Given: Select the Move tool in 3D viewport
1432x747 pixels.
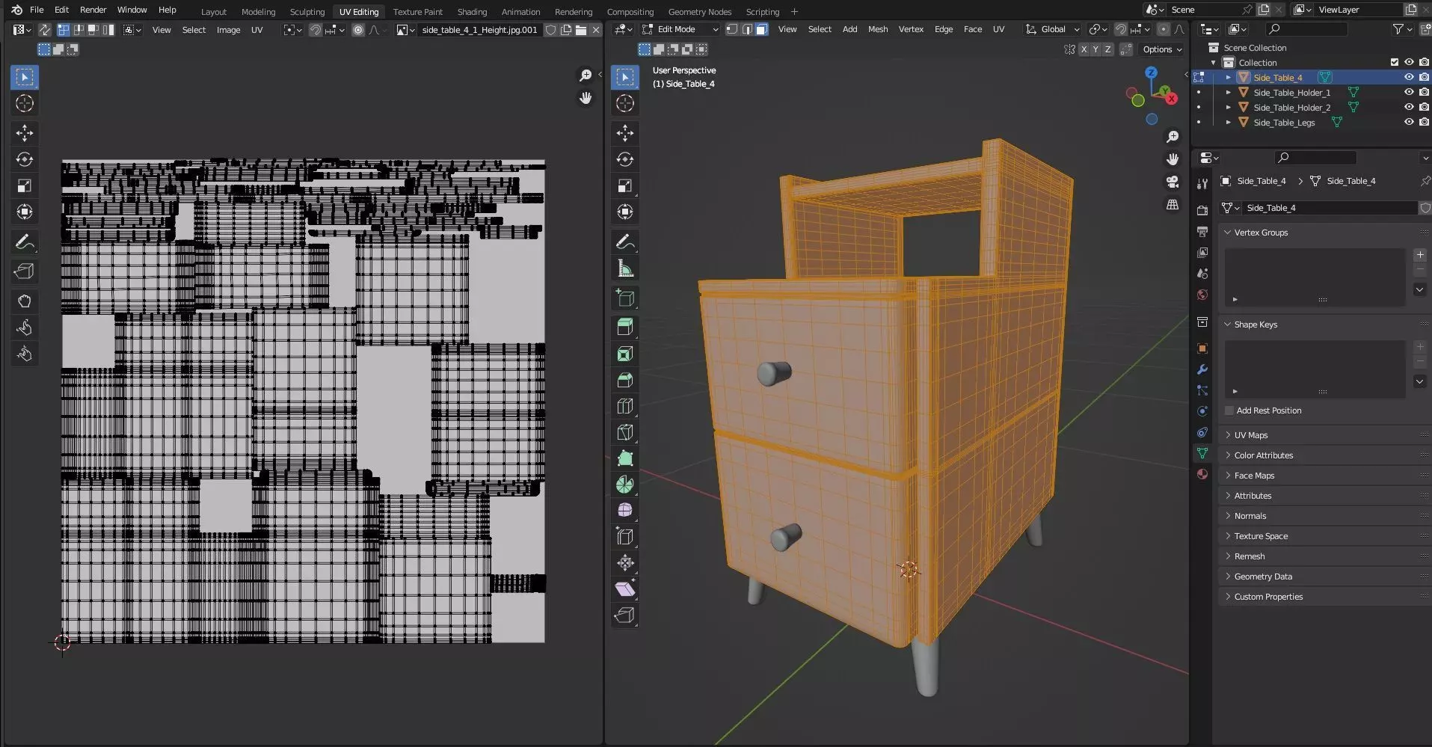Looking at the screenshot, I should click(625, 133).
